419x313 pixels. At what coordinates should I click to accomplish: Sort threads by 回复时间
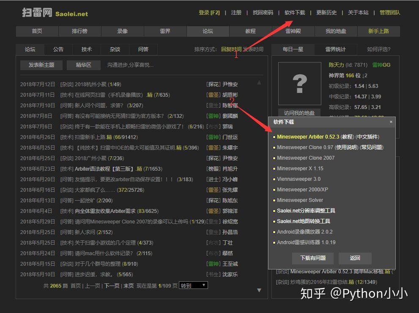[231, 49]
